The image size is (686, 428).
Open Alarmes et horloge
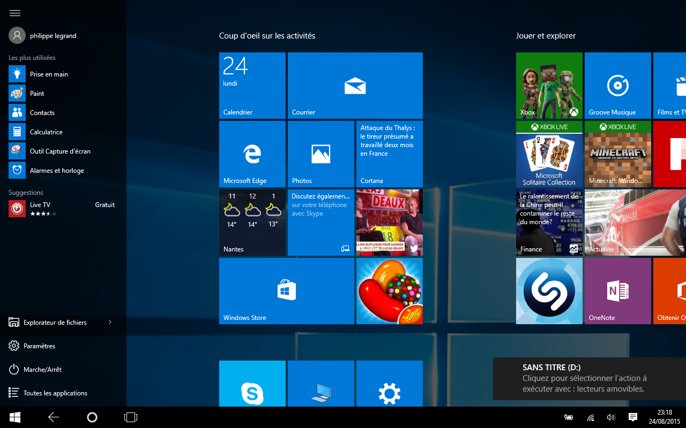tap(63, 171)
